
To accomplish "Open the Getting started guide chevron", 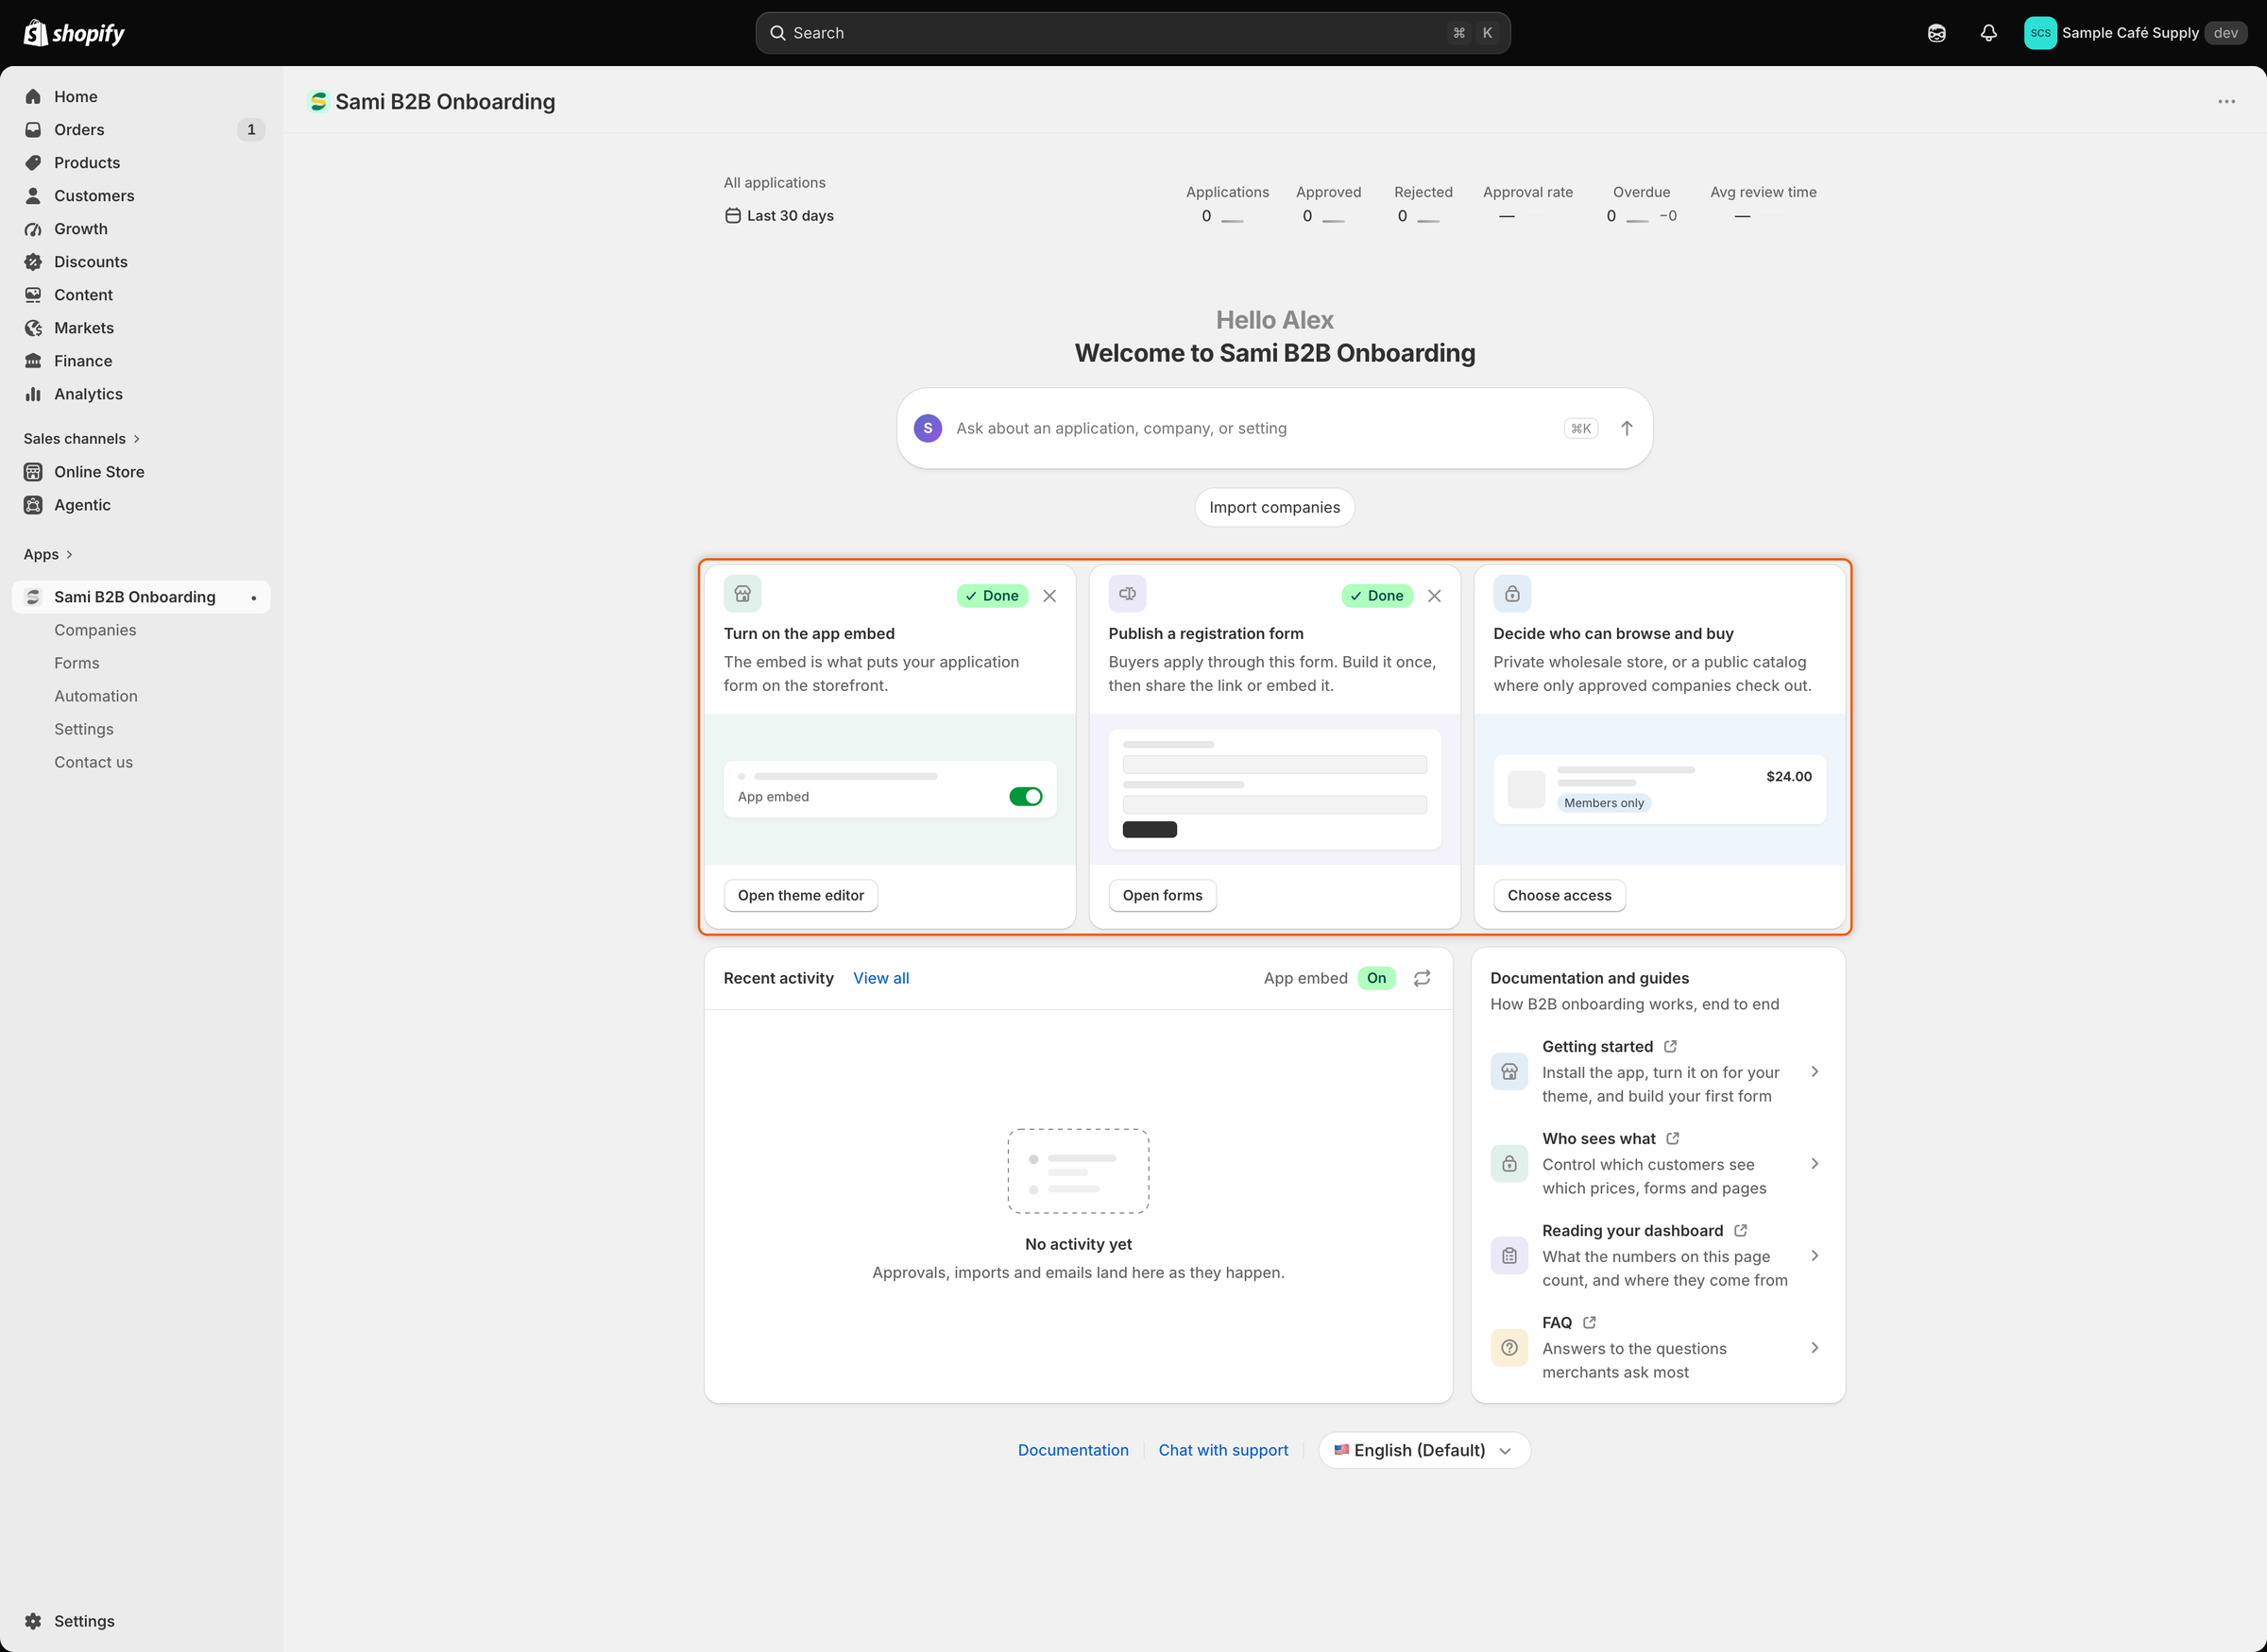I will 1815,1072.
